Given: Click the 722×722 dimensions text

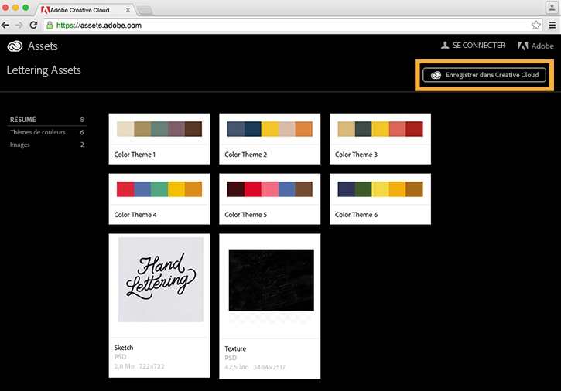Looking at the screenshot, I should click(x=152, y=366).
